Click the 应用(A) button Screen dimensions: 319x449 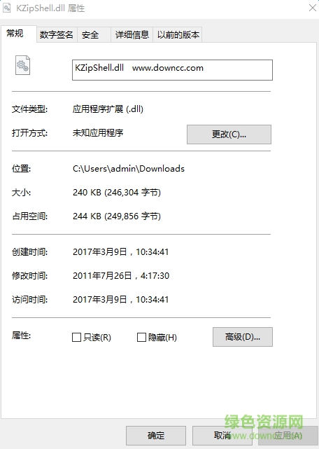coord(288,436)
